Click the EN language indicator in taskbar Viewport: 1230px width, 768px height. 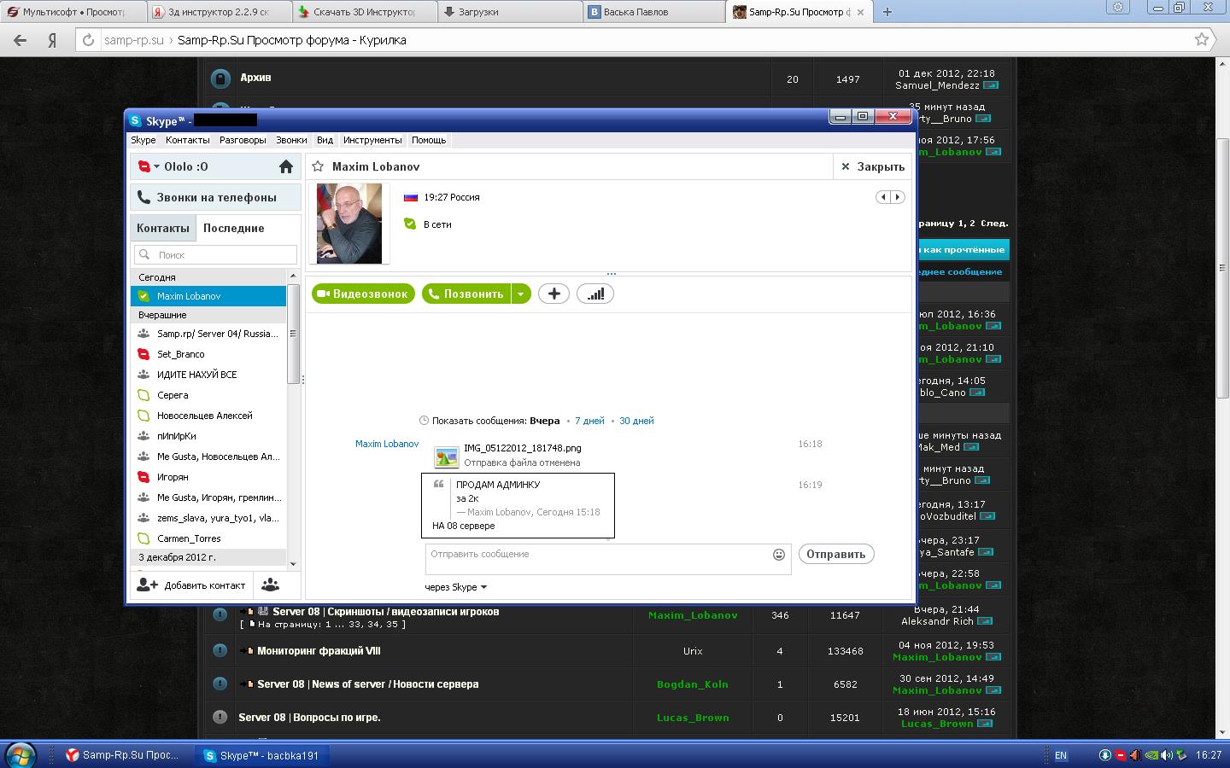[x=1061, y=755]
